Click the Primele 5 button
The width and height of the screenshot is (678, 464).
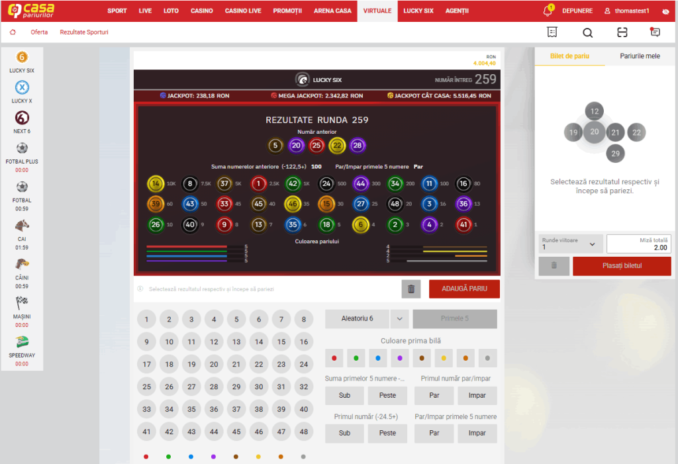click(455, 318)
